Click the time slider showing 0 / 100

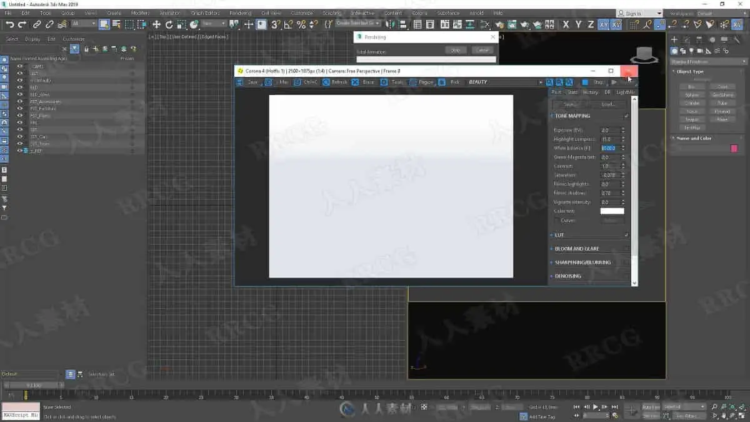coord(32,386)
